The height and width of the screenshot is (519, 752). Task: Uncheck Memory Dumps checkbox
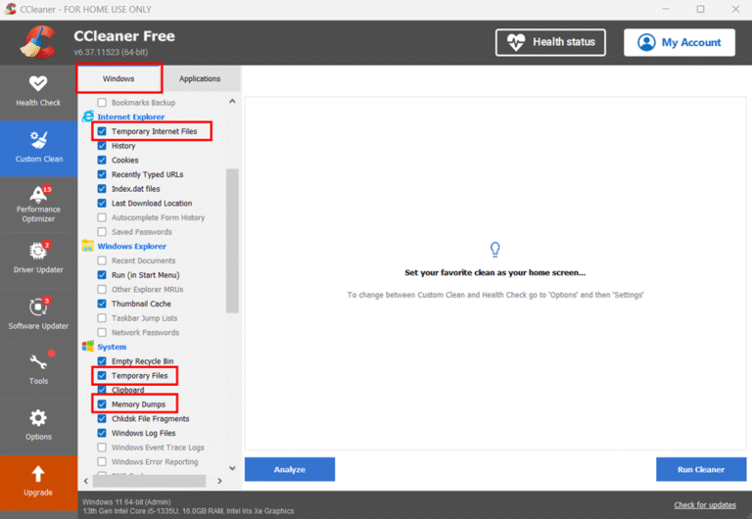pos(102,403)
